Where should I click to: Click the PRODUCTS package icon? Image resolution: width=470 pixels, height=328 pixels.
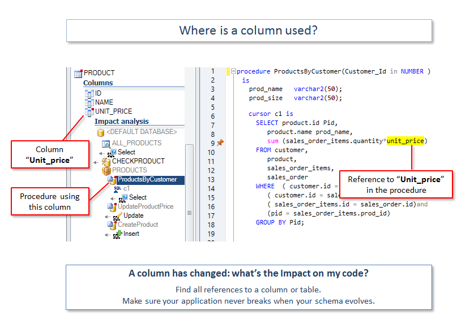click(x=106, y=171)
